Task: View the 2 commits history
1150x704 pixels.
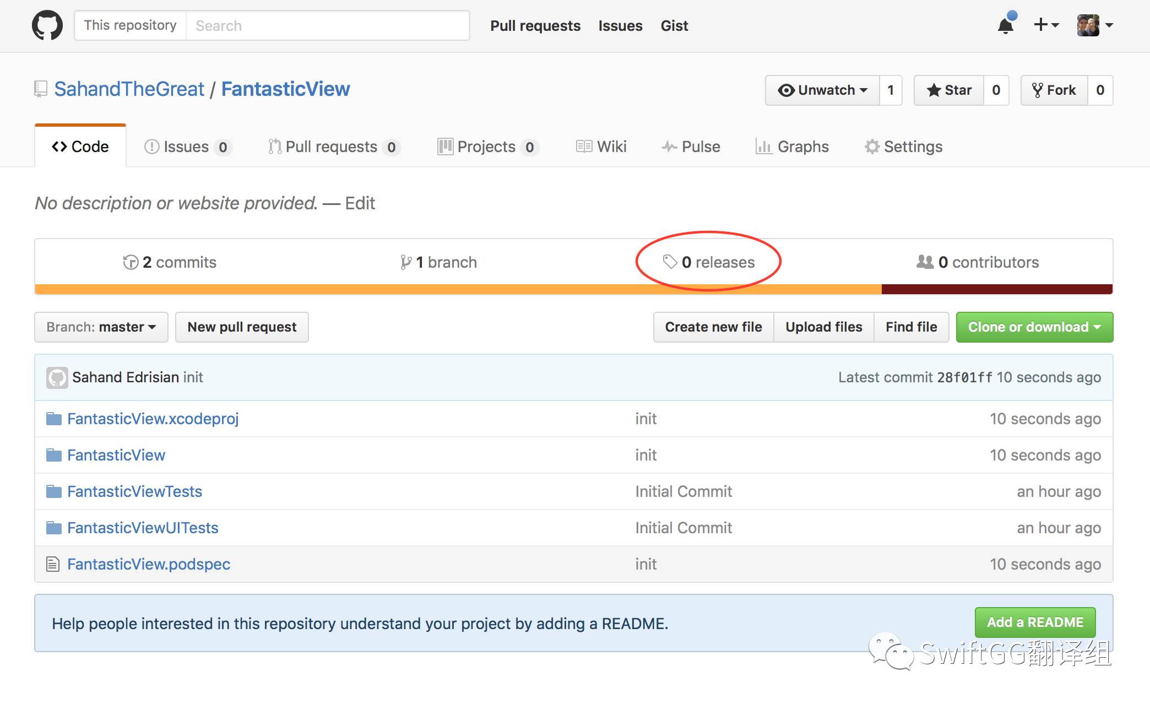Action: click(x=170, y=262)
